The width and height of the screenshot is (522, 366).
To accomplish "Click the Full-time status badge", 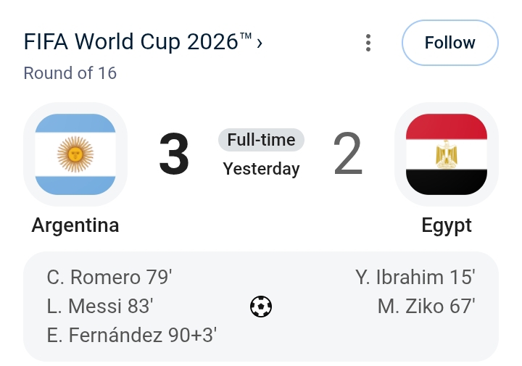I will coord(261,140).
